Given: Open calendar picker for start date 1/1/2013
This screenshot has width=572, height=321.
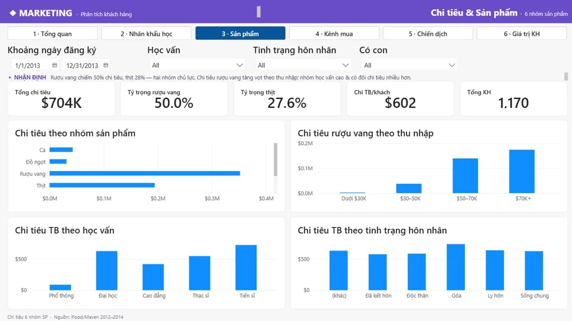Looking at the screenshot, I should pyautogui.click(x=55, y=65).
